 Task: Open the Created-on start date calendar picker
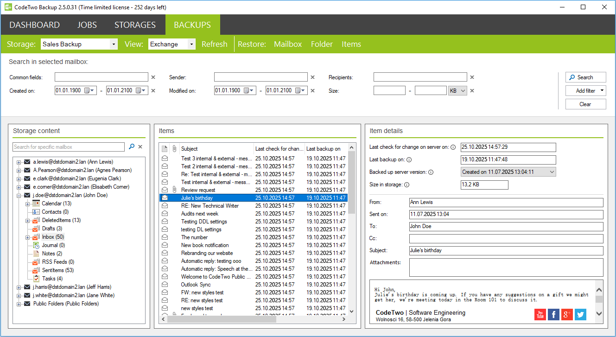click(x=88, y=90)
